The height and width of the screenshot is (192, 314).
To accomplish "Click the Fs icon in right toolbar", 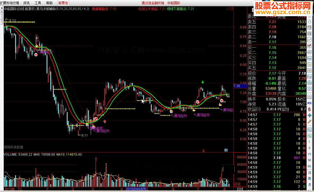I will (x=309, y=130).
